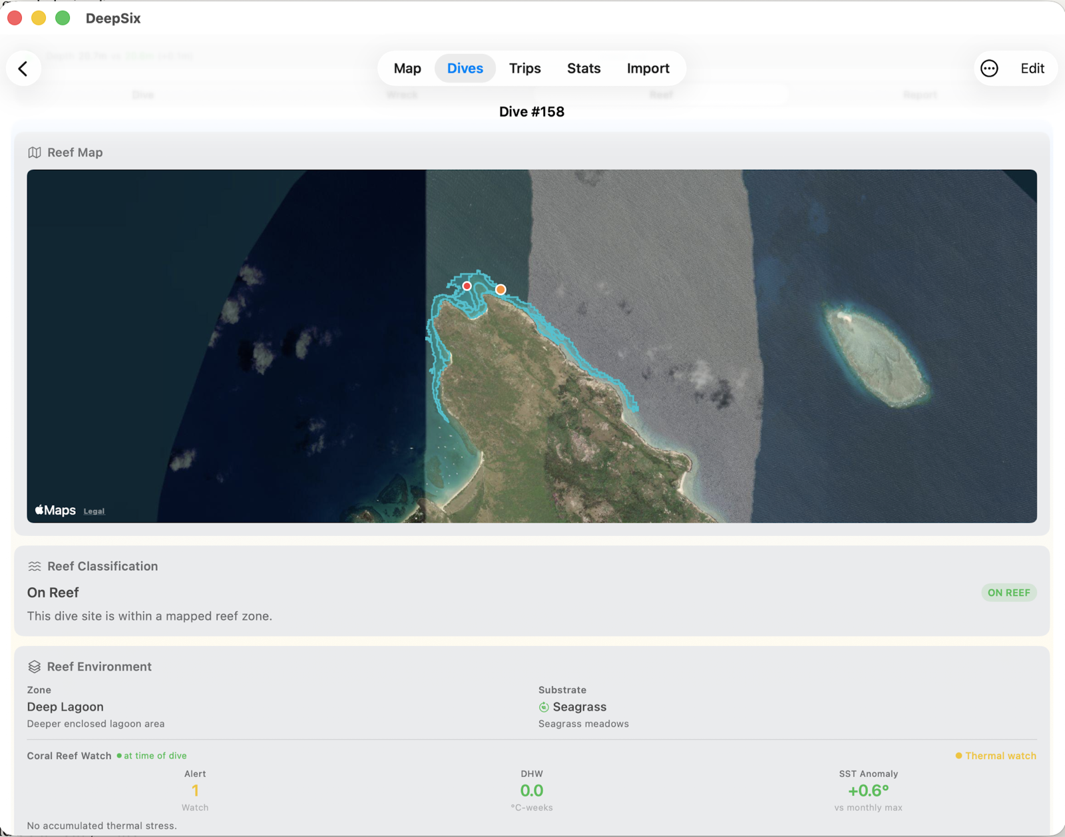Click the Alert value 1
The image size is (1065, 837).
click(195, 791)
